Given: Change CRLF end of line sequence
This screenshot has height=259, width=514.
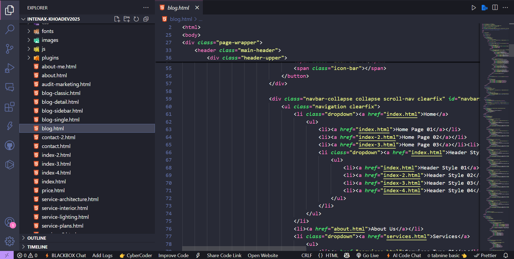Looking at the screenshot, I should click(x=307, y=256).
